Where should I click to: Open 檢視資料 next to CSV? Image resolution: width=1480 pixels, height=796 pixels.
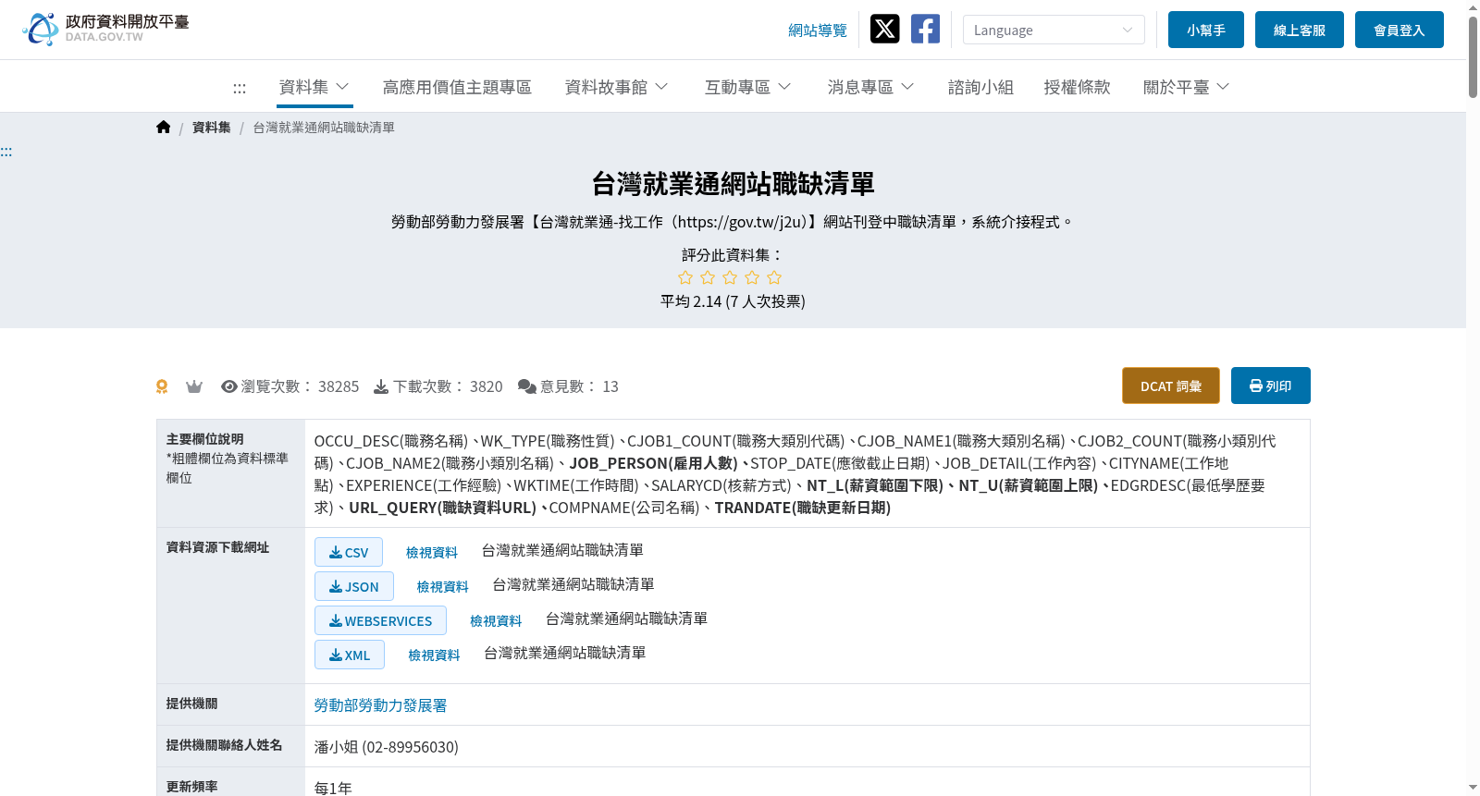pyautogui.click(x=432, y=552)
